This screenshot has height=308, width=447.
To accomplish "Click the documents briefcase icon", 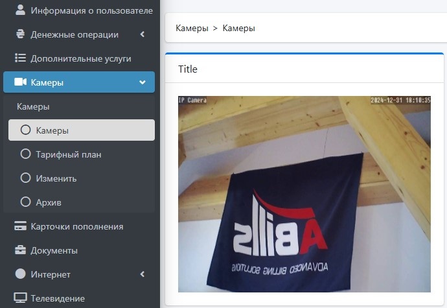I will [x=20, y=250].
